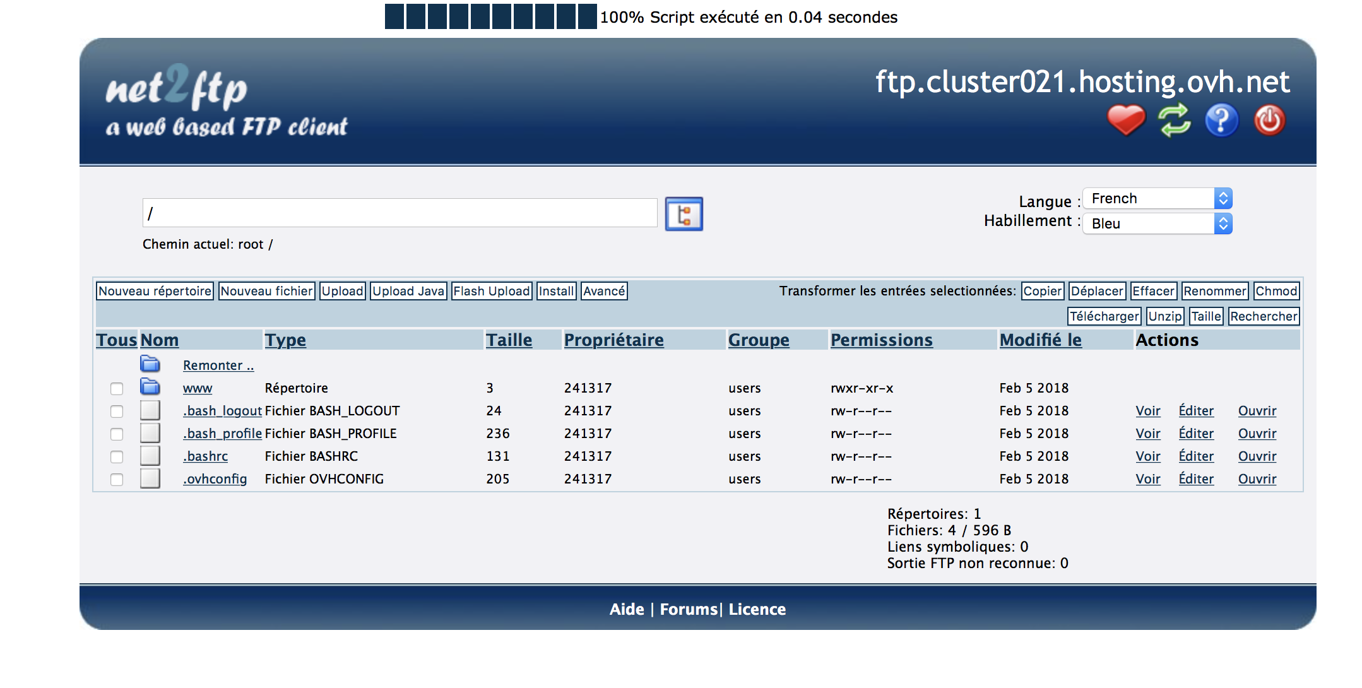Check the www directory checkbox
This screenshot has height=688, width=1362.
[117, 388]
